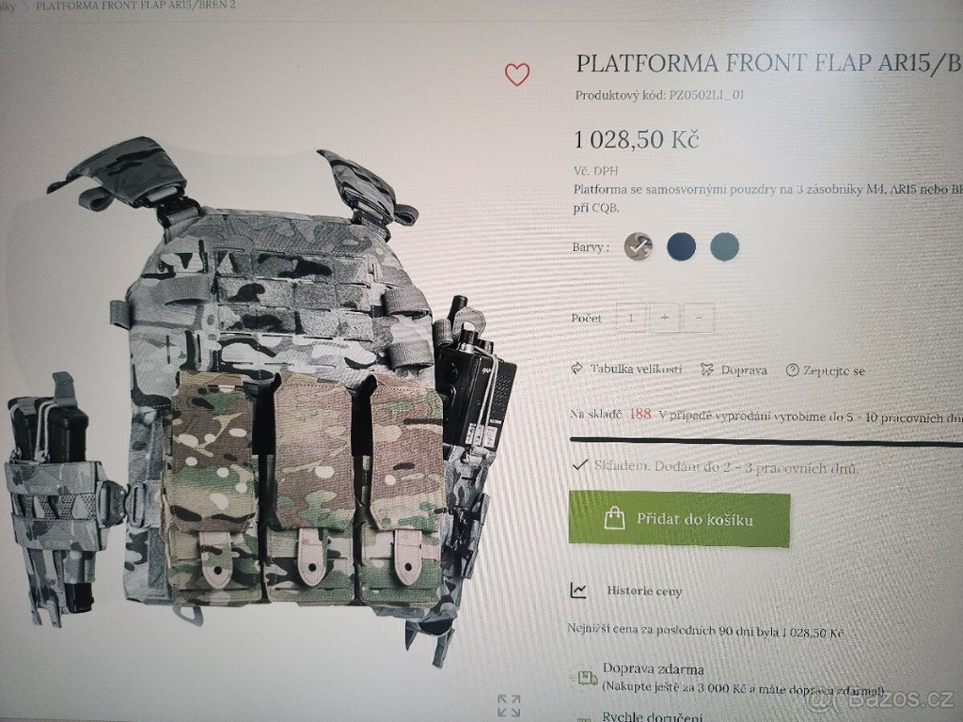Select the checked multicam color option

point(639,247)
